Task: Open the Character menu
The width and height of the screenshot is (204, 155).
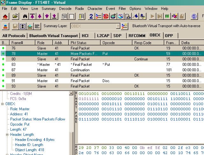Action: 95,9
